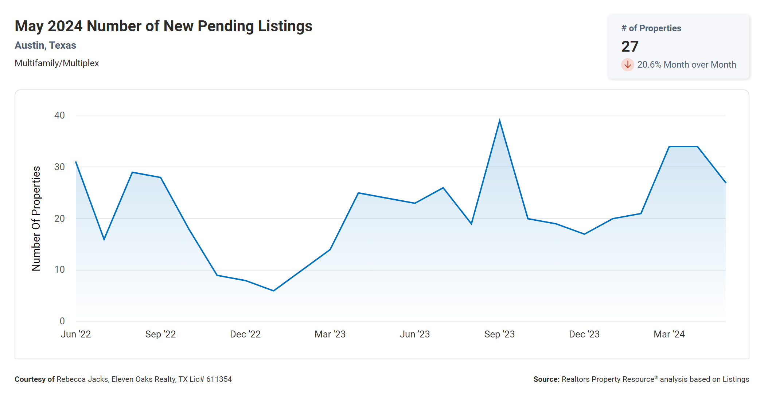Click the large 27 value in the card
Screen dimensions: 764x400
630,47
